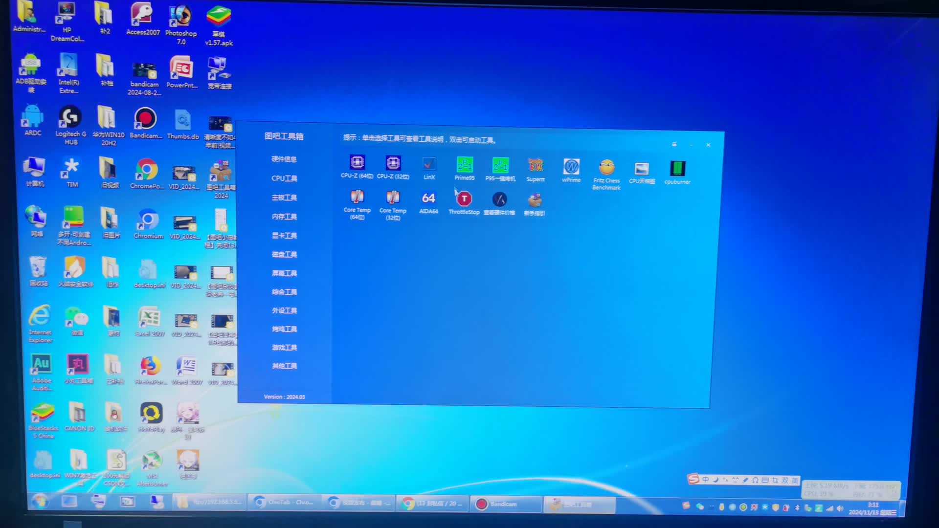Select the Fritz Chess Benchmark icon
The image size is (939, 528).
[606, 167]
